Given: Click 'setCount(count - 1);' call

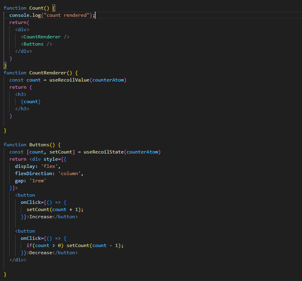Looking at the screenshot, I should [95, 245].
